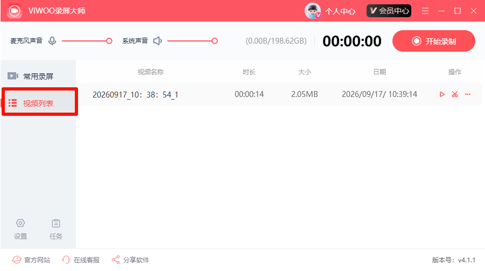Click the 视频名称 column header

point(151,72)
